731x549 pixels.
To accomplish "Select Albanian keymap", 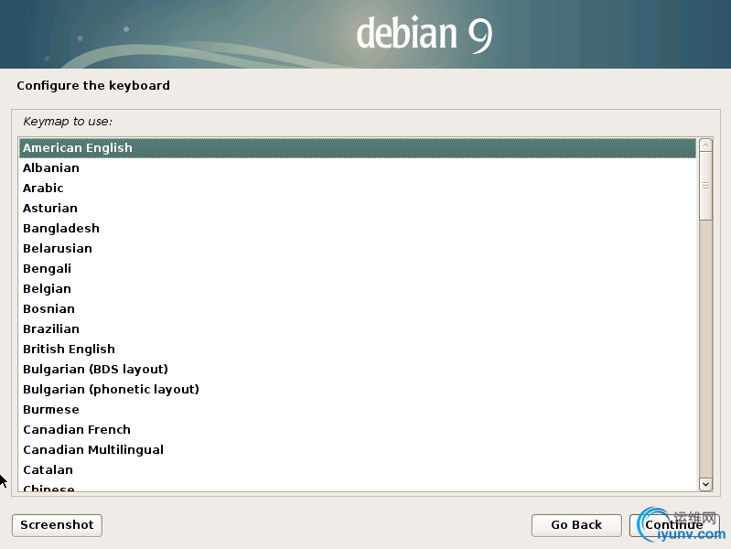I will pos(358,168).
